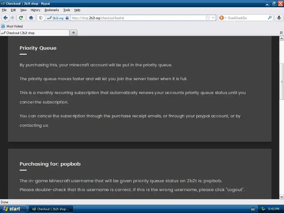Open the Help menu
The height and width of the screenshot is (213, 284).
click(x=77, y=10)
